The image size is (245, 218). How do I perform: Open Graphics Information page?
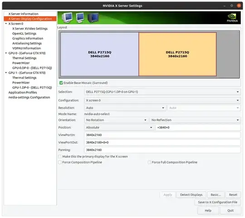pos(28,39)
